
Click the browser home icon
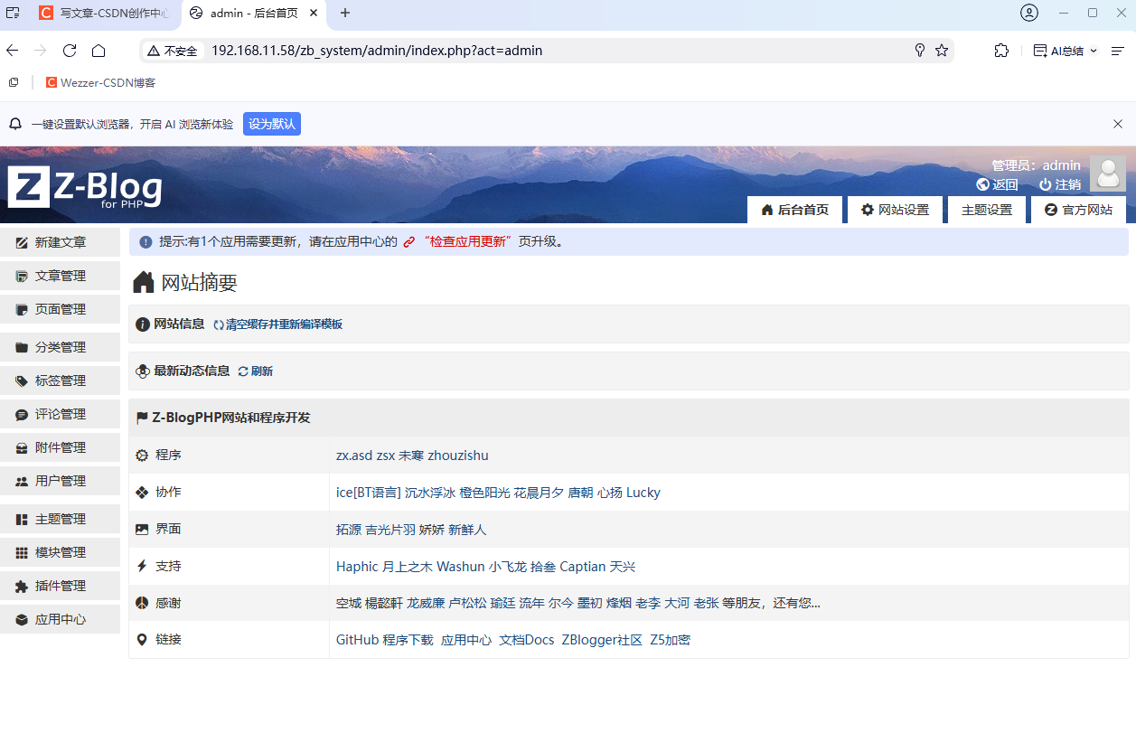(x=99, y=51)
